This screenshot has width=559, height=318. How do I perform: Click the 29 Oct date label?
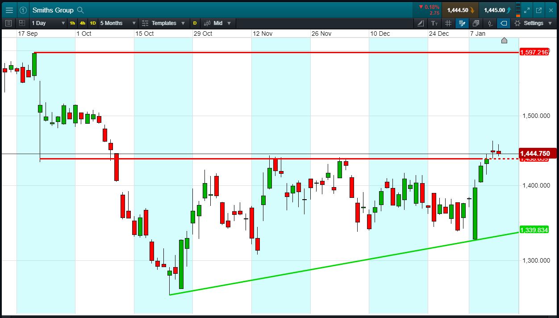(x=203, y=33)
